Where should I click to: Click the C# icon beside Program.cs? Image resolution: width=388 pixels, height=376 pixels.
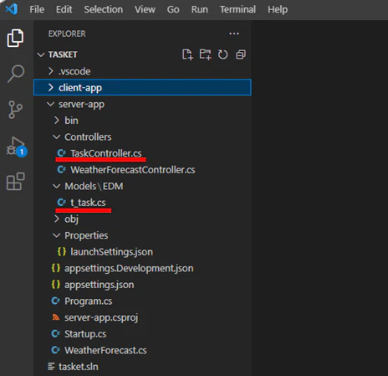55,301
